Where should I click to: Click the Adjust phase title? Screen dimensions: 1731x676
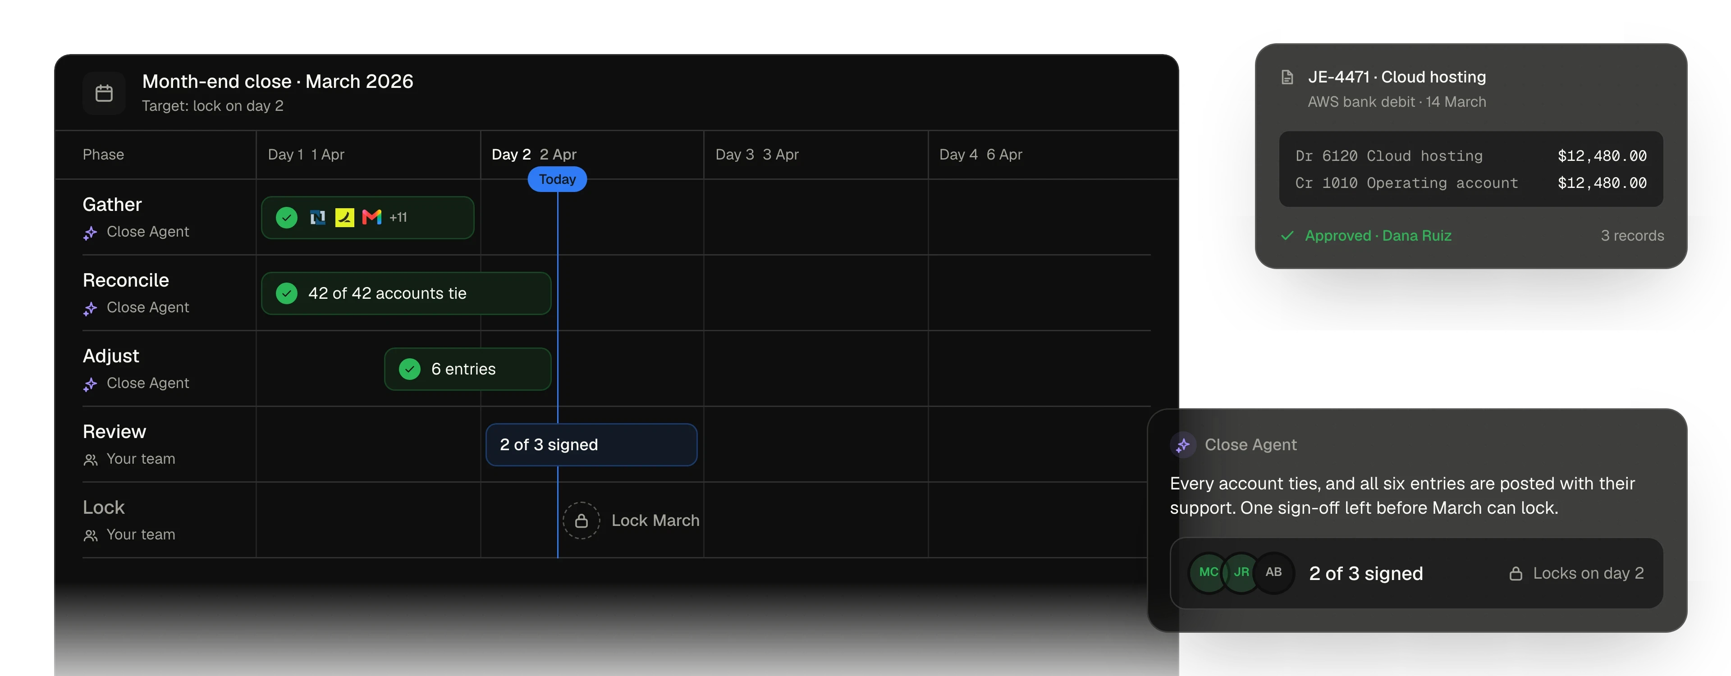[x=111, y=356]
